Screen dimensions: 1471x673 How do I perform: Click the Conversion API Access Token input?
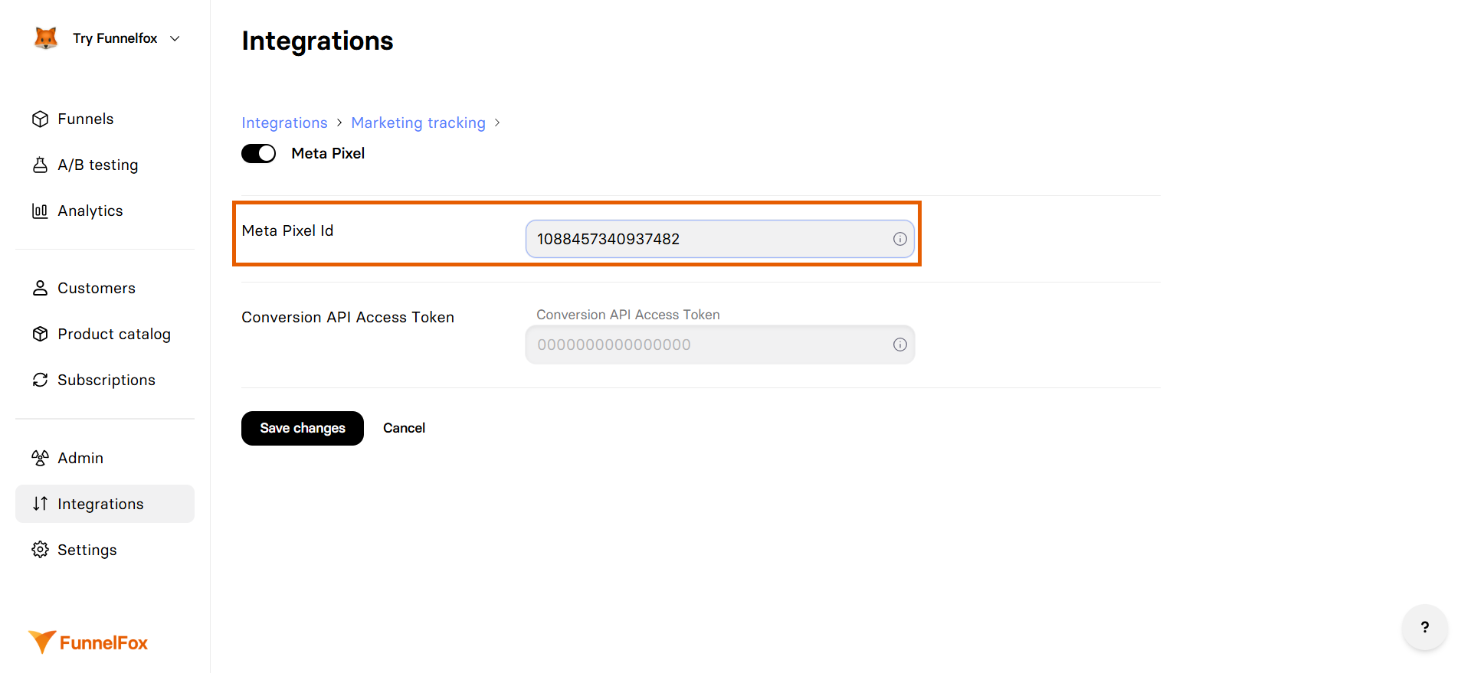(719, 345)
